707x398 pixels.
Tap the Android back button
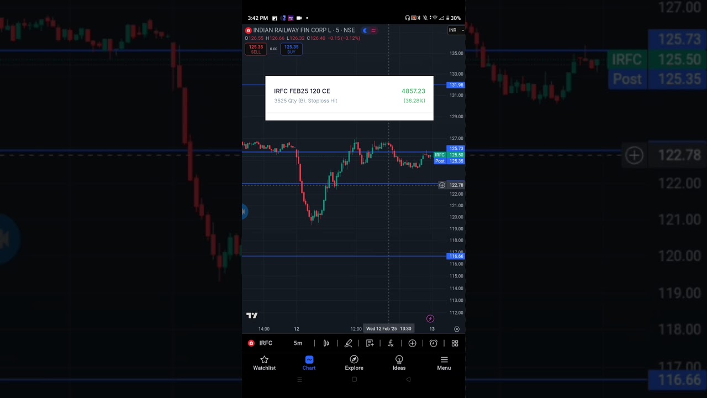point(408,379)
